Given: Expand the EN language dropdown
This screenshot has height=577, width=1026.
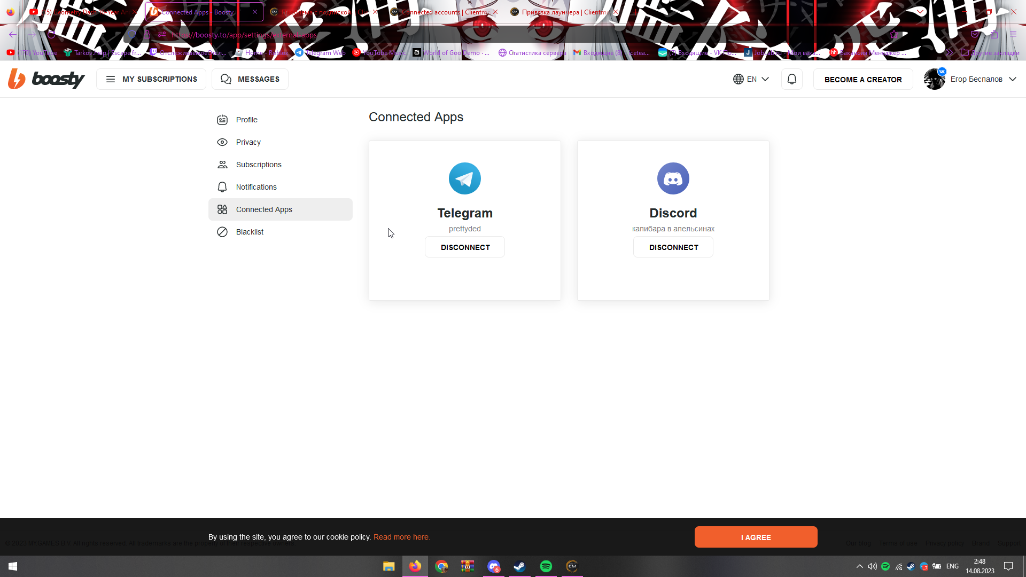Looking at the screenshot, I should (751, 79).
